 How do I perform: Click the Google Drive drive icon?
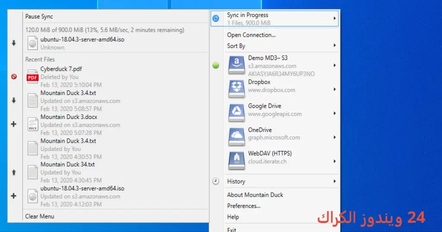tap(237, 113)
